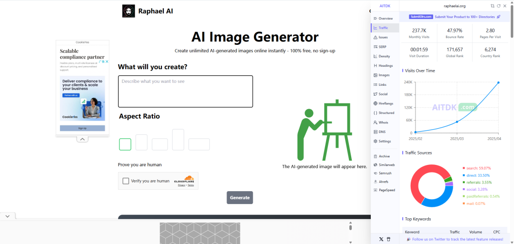Open the Similarweb external tool link
The width and height of the screenshot is (514, 244).
coord(385,165)
